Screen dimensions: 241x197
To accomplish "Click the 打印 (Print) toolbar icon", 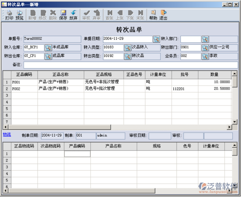I will click(9, 15).
